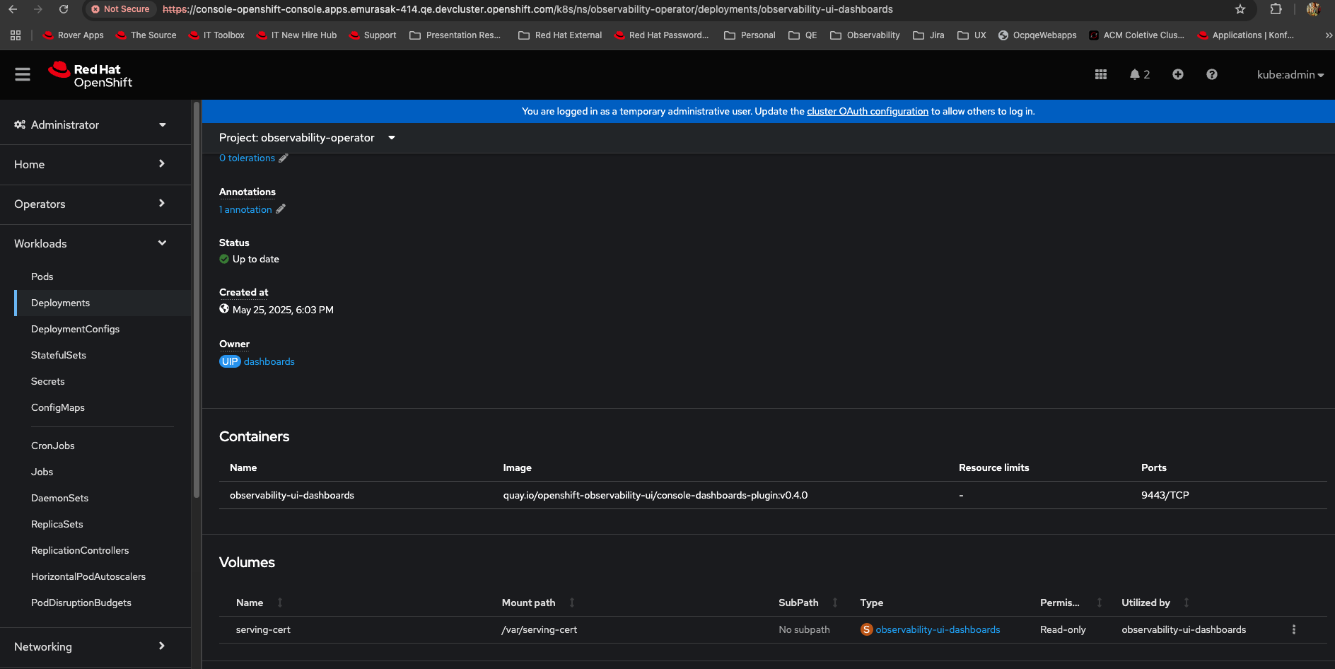Sort Volumes by Permissions column
The height and width of the screenshot is (669, 1335).
[1100, 603]
